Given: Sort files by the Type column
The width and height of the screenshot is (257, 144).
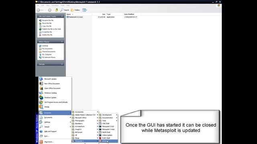Looking at the screenshot, I should tap(114, 14).
